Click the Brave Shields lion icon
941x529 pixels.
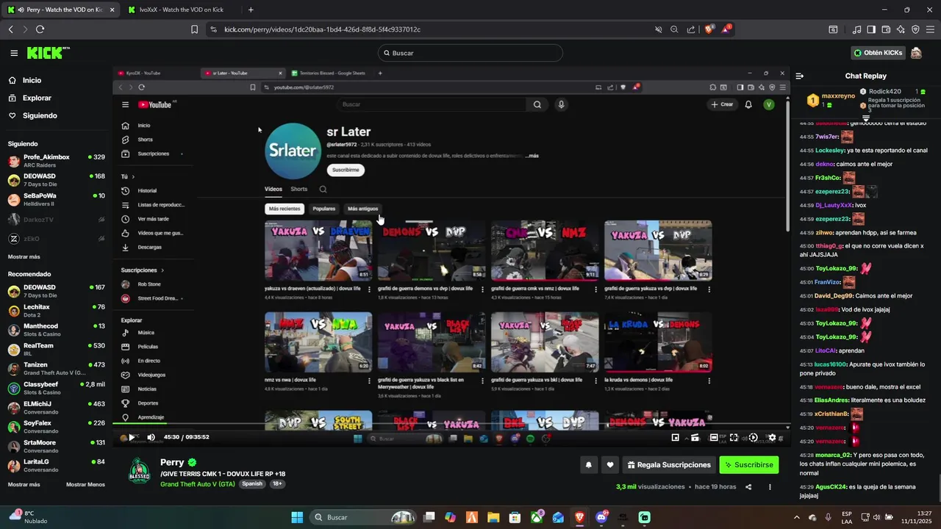(709, 29)
